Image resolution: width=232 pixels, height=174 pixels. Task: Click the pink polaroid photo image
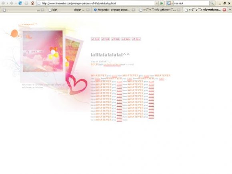click(43, 51)
